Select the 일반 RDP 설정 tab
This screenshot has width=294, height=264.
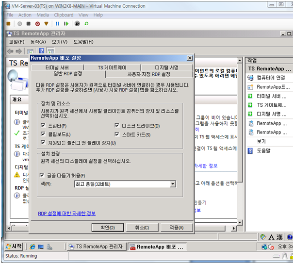(x=68, y=74)
